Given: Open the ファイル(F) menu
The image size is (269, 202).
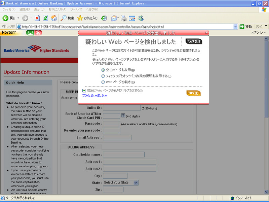Looking at the screenshot, I should 9,9.
